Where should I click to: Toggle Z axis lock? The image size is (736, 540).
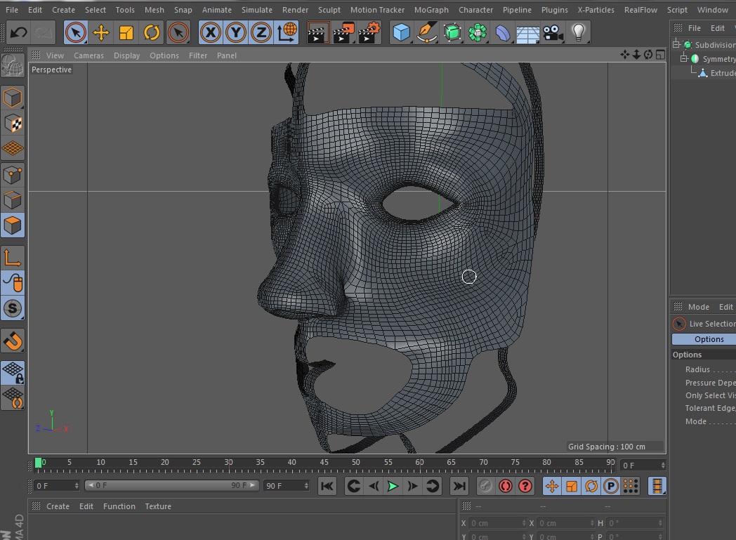coord(261,32)
